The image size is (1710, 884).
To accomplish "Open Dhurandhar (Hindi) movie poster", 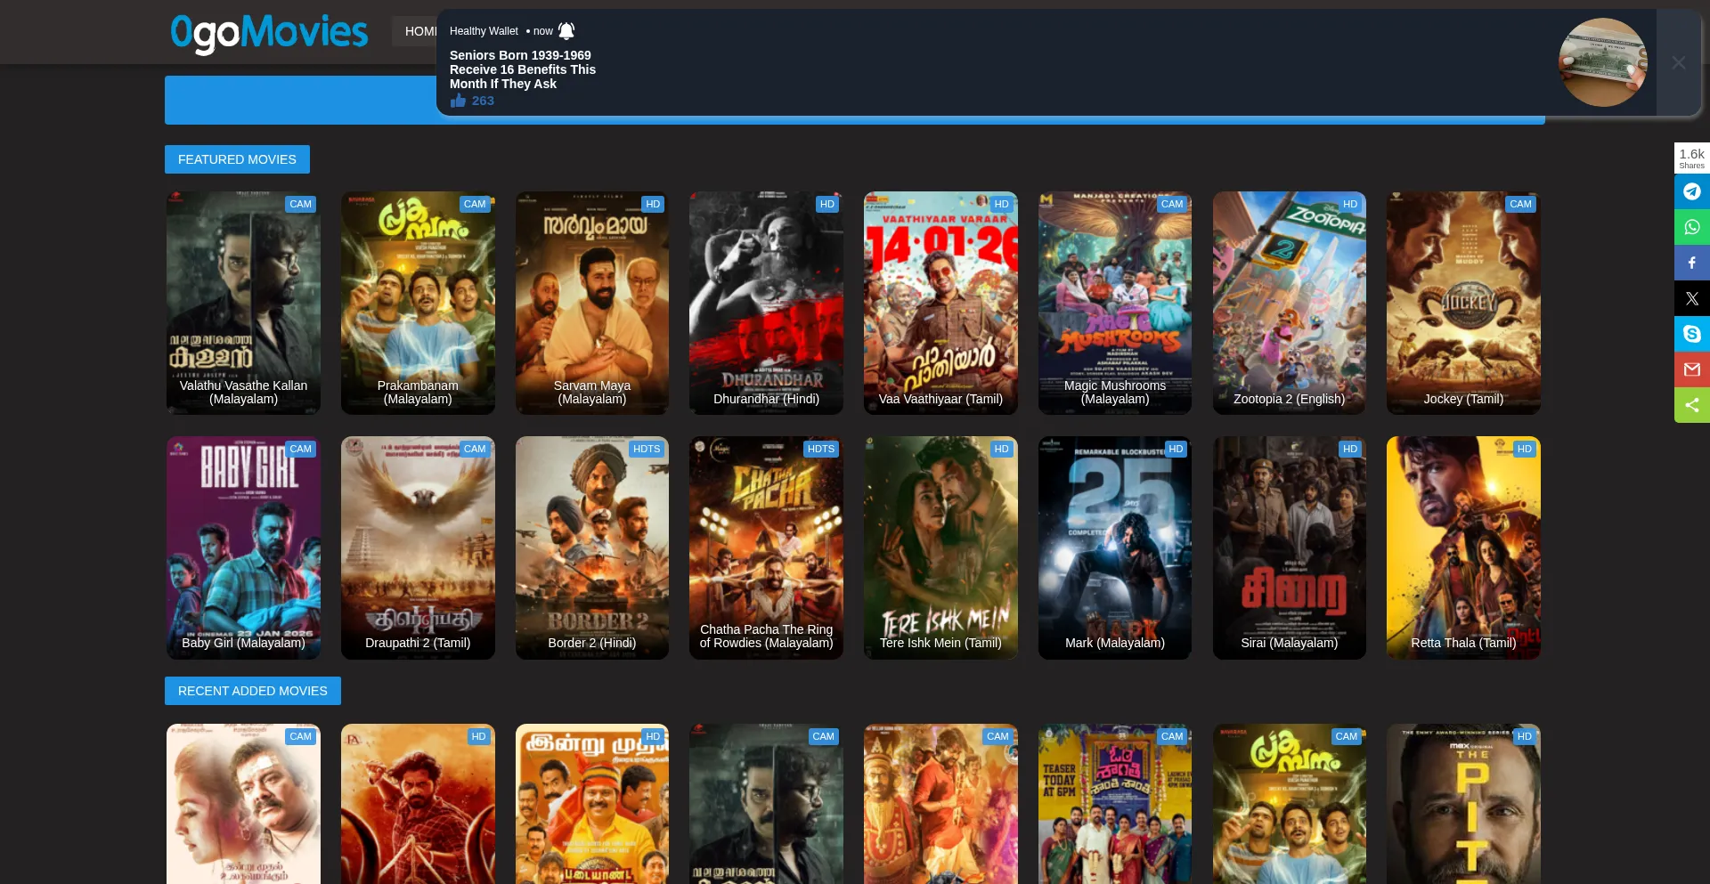I will 766,303.
